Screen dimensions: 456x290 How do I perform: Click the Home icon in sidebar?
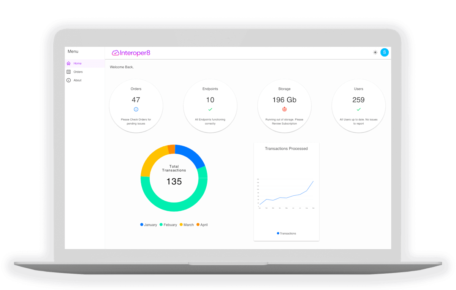coord(69,63)
